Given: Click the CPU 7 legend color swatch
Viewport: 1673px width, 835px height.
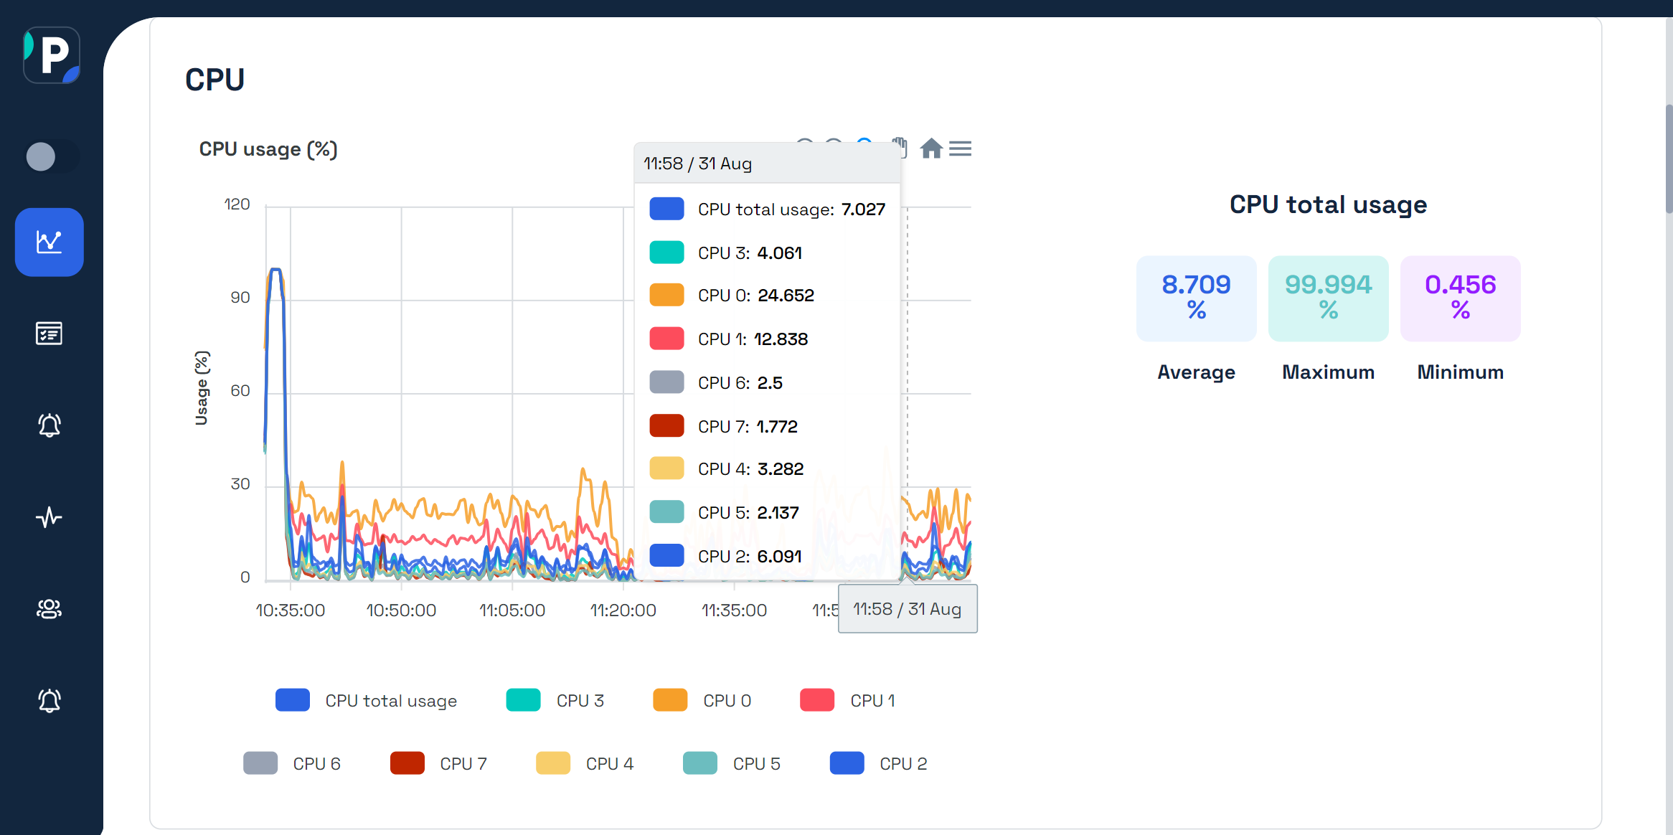Looking at the screenshot, I should pos(407,763).
